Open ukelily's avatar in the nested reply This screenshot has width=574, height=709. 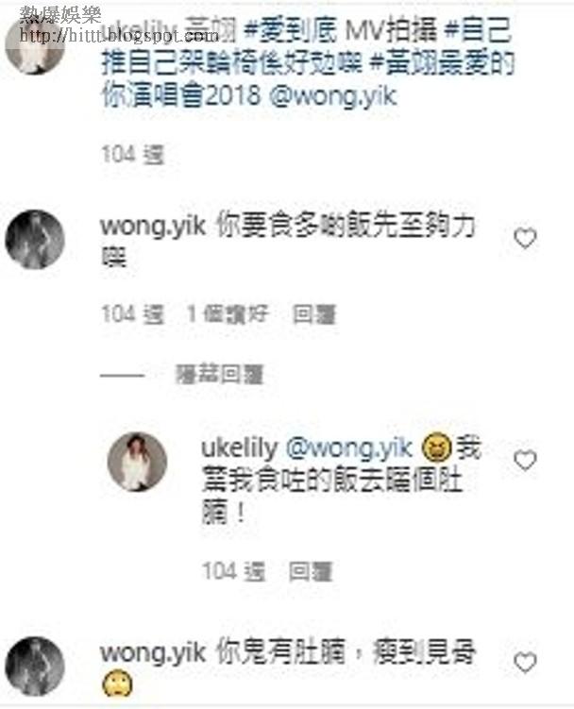[137, 462]
